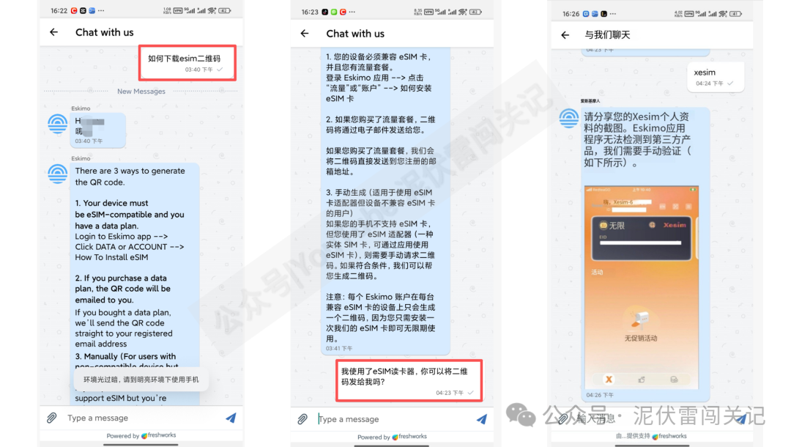Tap freshworks link in left screen footer
Screen dimensions: 791x447
click(x=159, y=435)
